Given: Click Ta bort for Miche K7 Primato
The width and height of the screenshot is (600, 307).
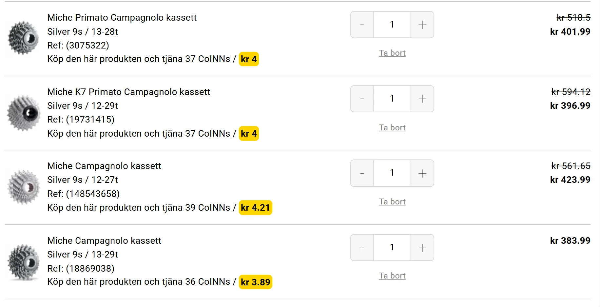Looking at the screenshot, I should point(392,127).
